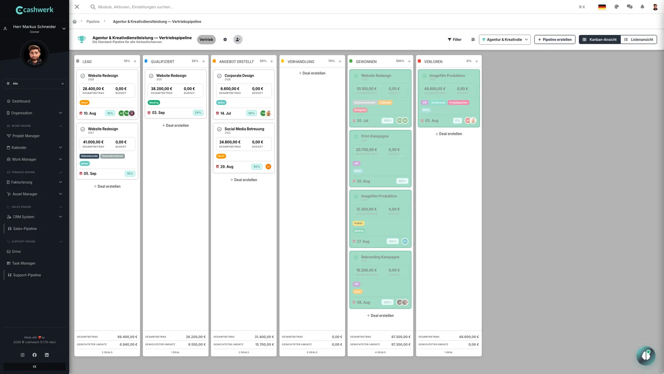Mark Social Media Betreuung deal complete
Screen dimensions: 664x374
(219, 129)
